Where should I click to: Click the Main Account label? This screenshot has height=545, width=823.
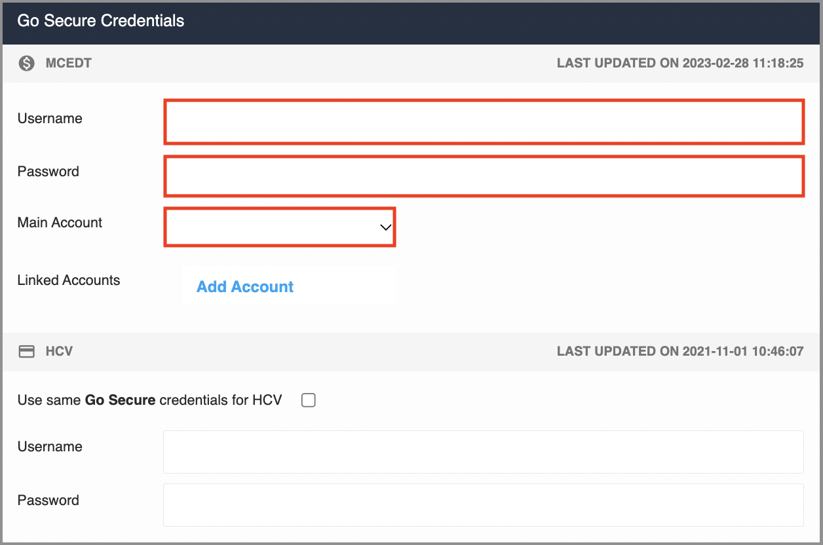[60, 223]
